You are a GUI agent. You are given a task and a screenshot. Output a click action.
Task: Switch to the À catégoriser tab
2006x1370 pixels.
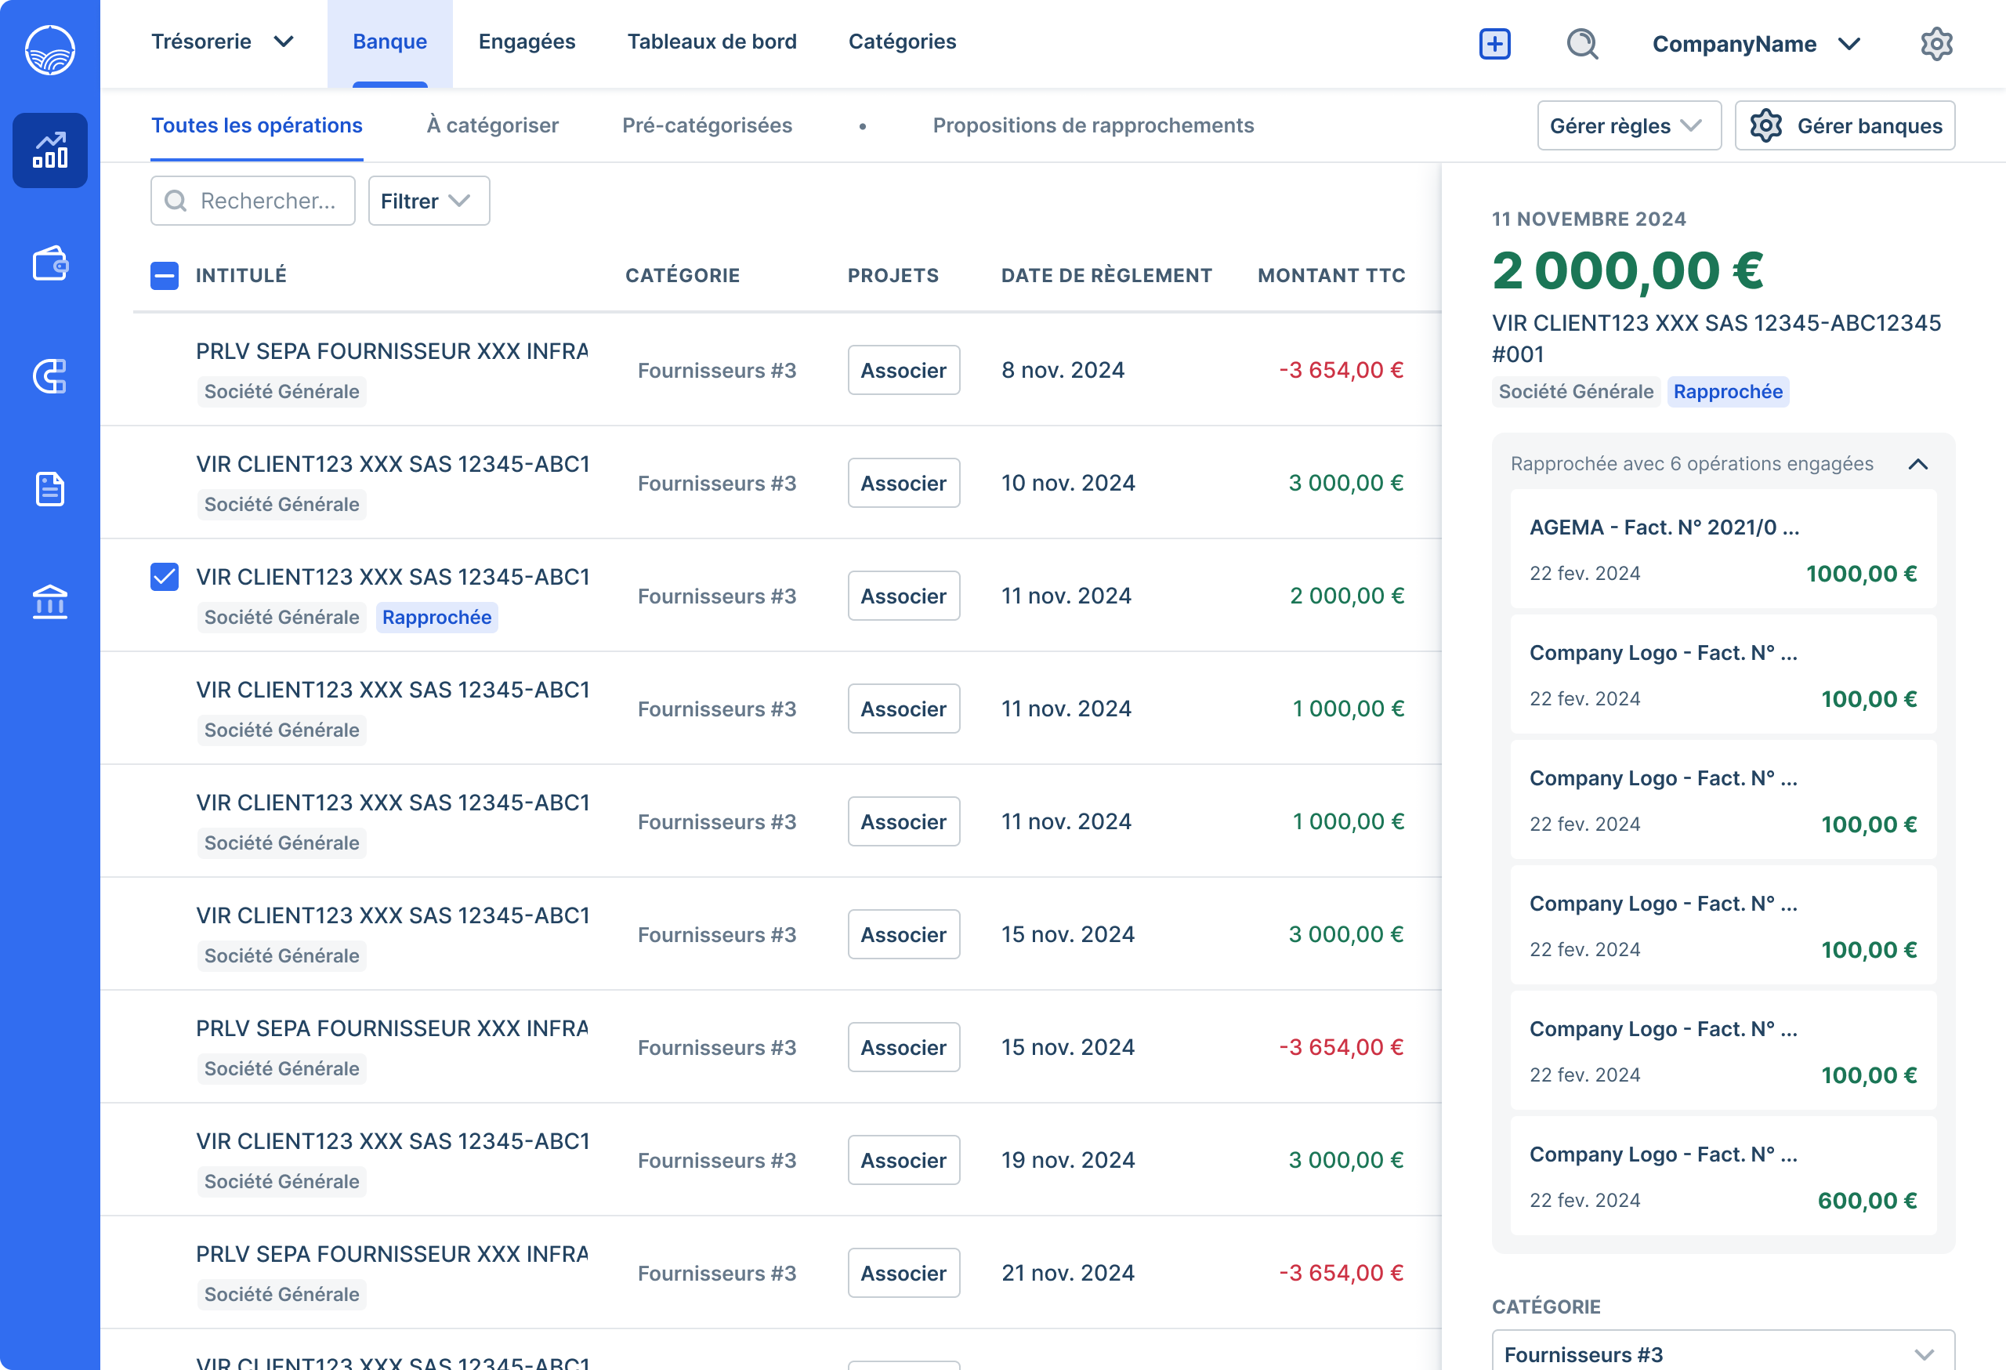(492, 125)
